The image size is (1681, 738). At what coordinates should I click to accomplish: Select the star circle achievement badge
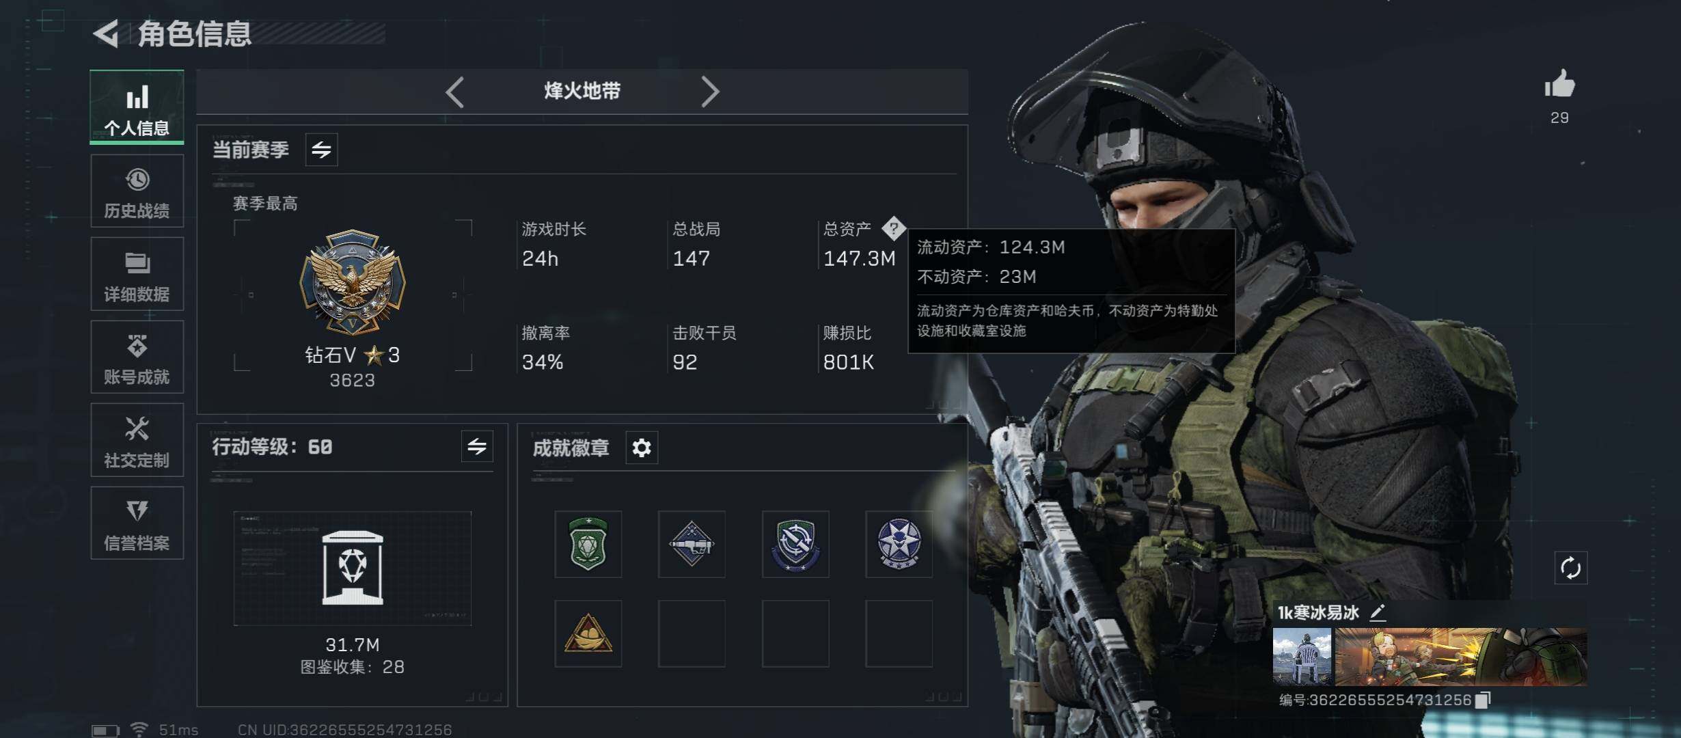[899, 544]
